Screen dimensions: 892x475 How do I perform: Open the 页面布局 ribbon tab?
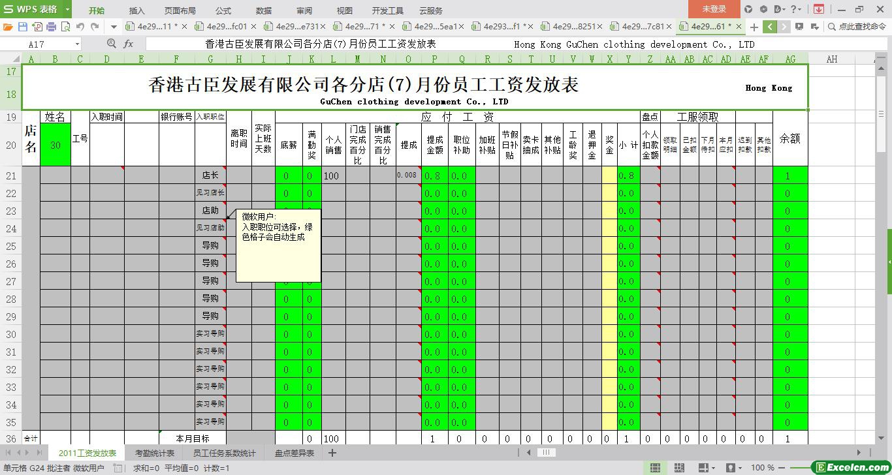pos(180,10)
